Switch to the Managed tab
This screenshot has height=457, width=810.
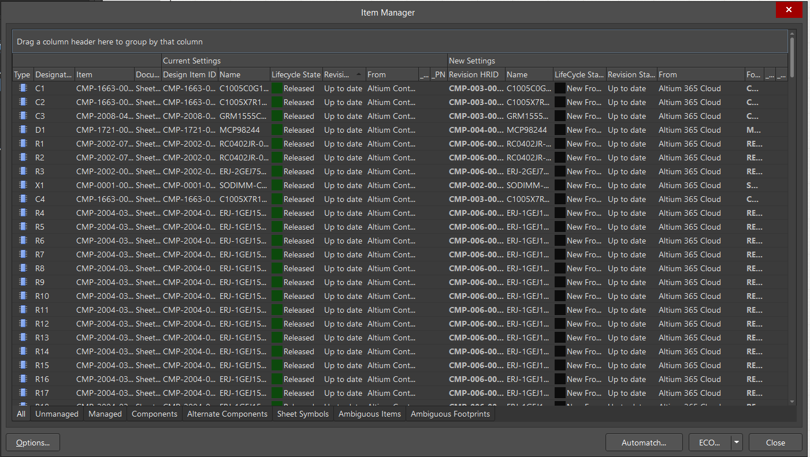[105, 414]
